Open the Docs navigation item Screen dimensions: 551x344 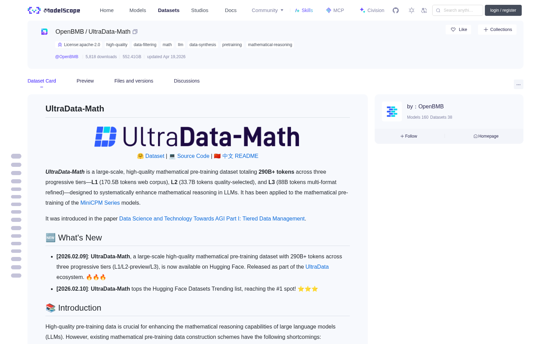pyautogui.click(x=231, y=10)
